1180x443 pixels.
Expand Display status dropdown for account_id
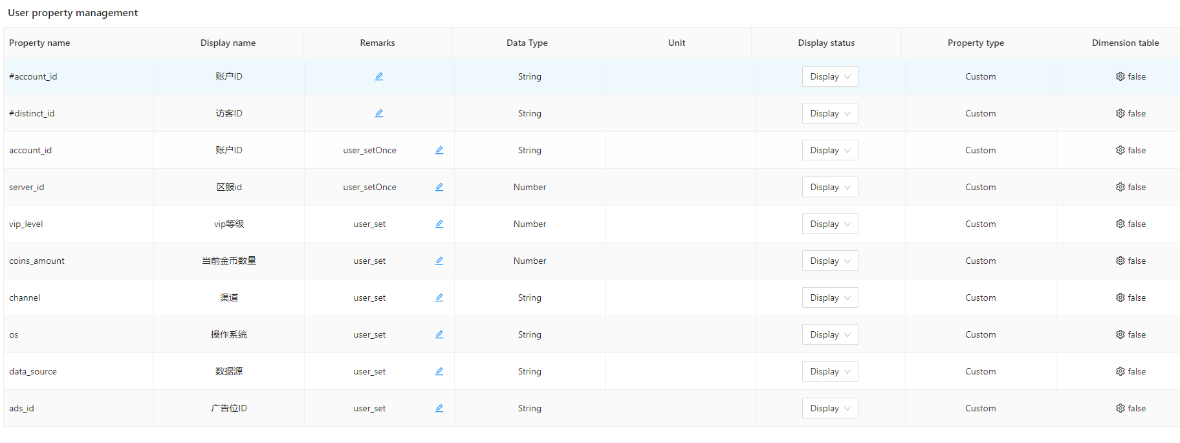click(830, 150)
